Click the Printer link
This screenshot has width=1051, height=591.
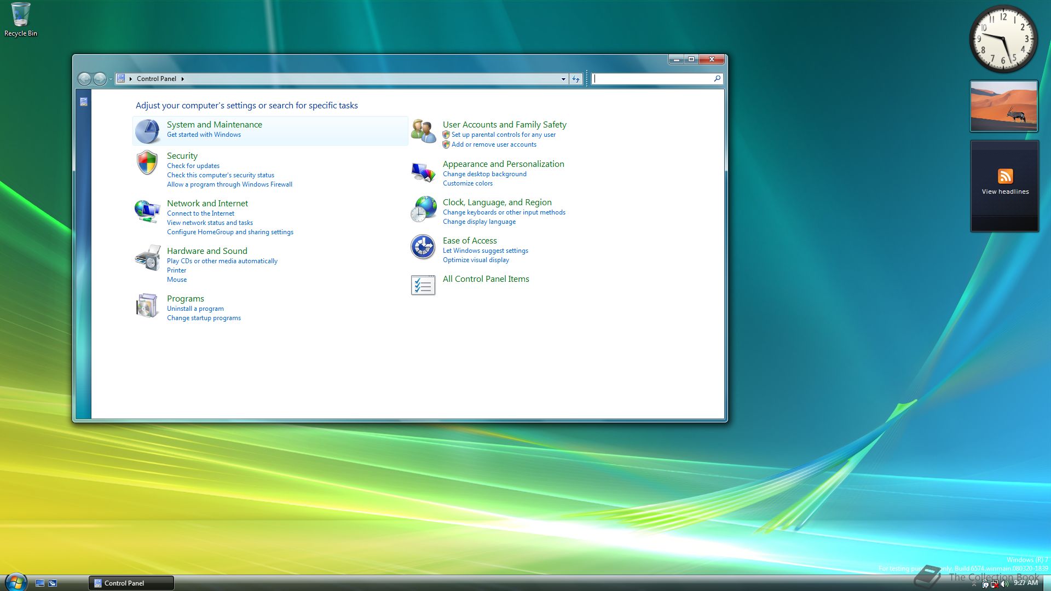[x=176, y=270]
